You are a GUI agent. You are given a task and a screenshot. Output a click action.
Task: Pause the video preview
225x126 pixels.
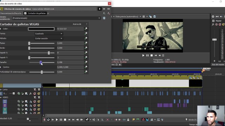coord(147,55)
